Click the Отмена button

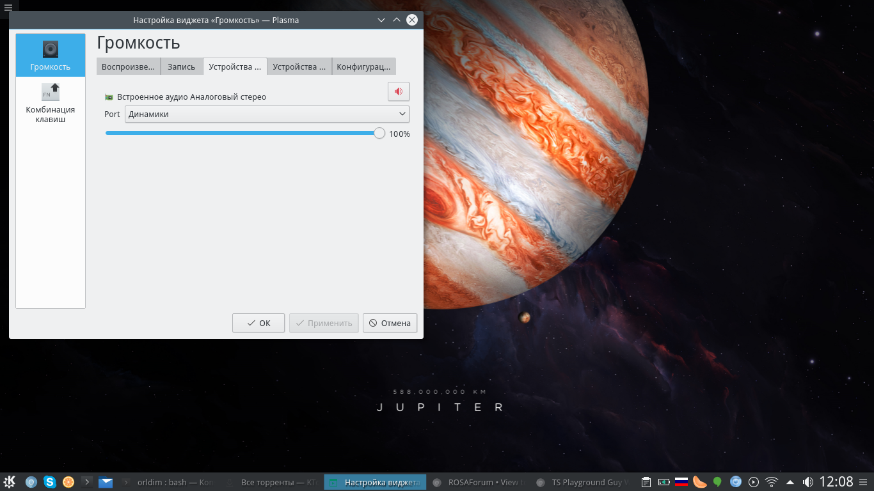click(390, 323)
